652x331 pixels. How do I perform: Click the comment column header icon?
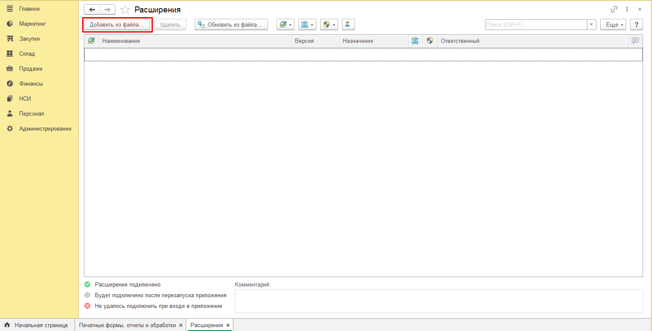[x=635, y=41]
